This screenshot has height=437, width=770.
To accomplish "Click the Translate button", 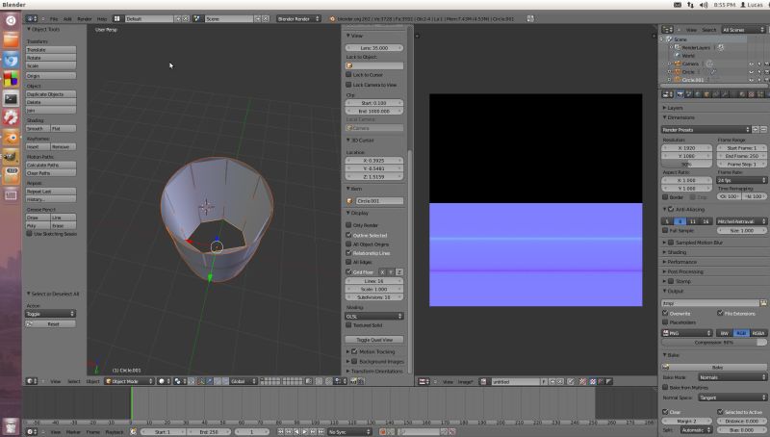I will point(51,50).
